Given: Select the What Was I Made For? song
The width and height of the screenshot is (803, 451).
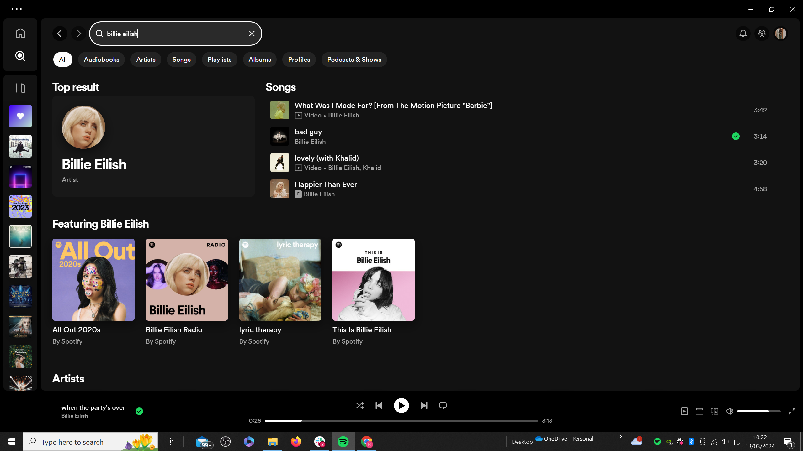Looking at the screenshot, I should pos(521,110).
